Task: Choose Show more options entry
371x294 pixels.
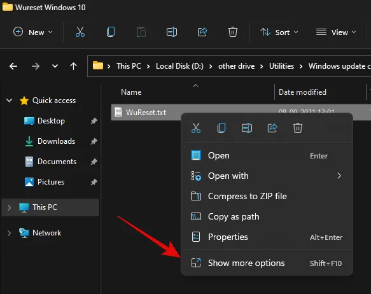Action: coord(267,263)
